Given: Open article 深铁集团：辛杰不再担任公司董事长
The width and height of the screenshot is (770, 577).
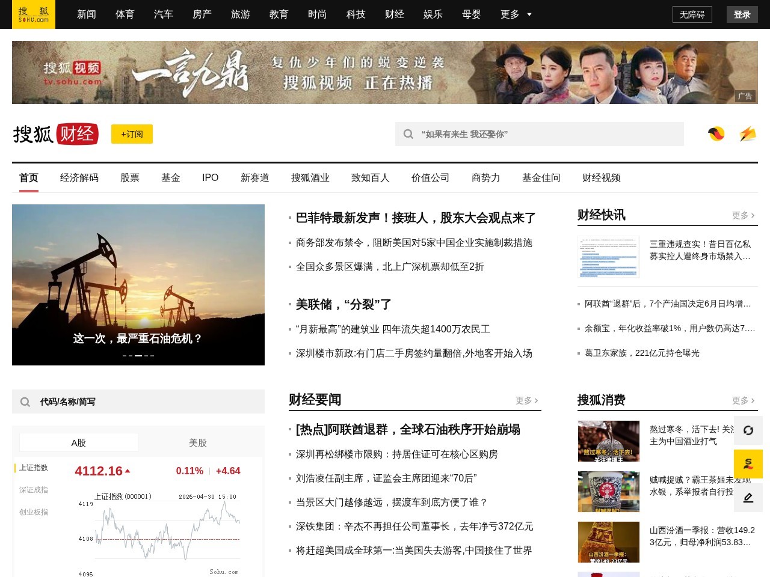Looking at the screenshot, I should pyautogui.click(x=414, y=527).
